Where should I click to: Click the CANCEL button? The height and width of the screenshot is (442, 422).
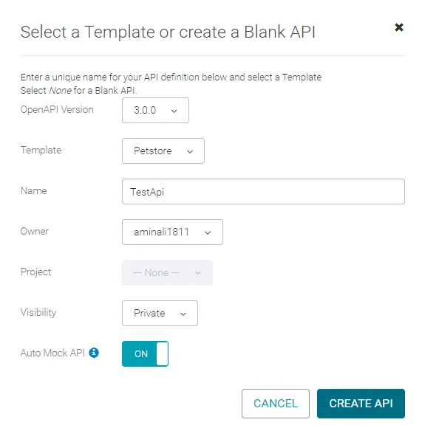coord(276,404)
